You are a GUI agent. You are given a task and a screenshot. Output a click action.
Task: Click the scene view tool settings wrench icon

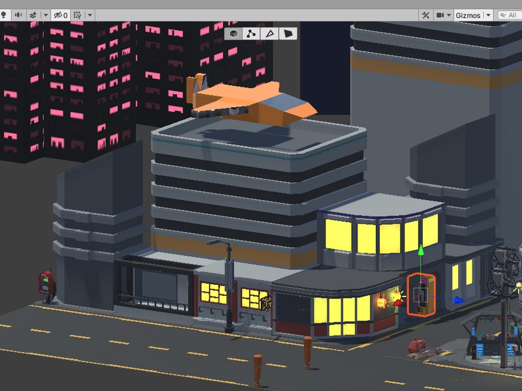point(425,14)
